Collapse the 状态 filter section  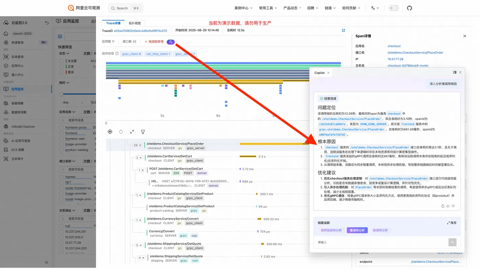[64, 53]
